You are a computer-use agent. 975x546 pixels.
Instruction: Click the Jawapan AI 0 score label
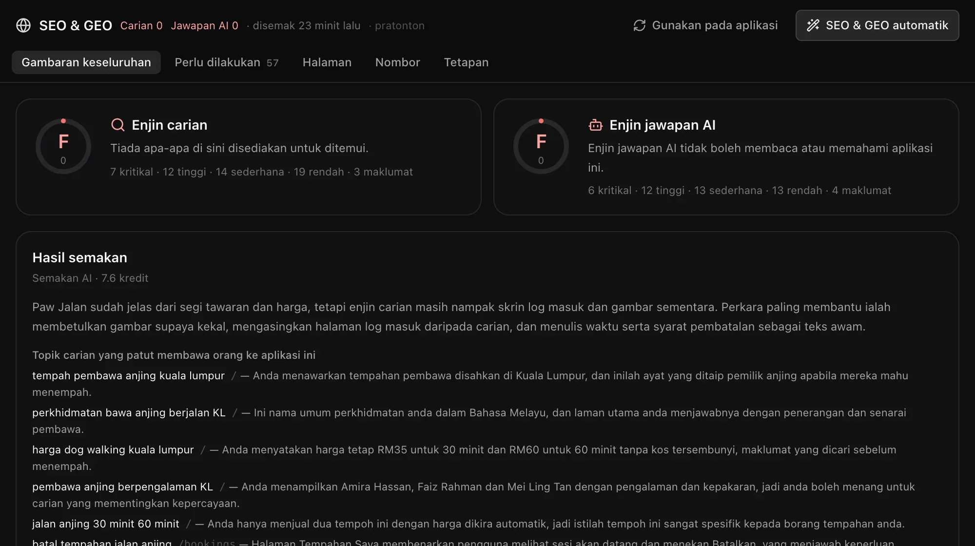205,25
